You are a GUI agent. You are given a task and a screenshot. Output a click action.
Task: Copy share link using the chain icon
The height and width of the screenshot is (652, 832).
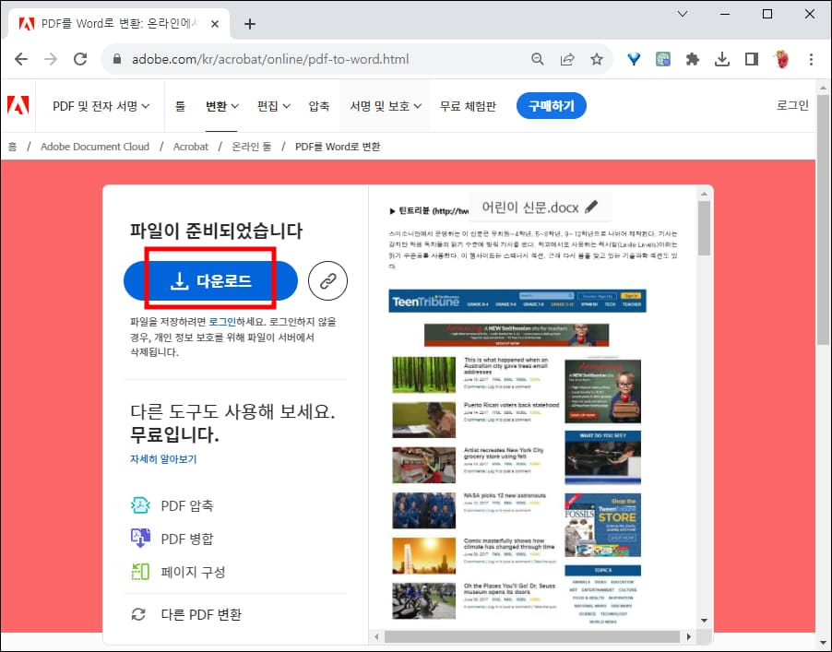[327, 280]
